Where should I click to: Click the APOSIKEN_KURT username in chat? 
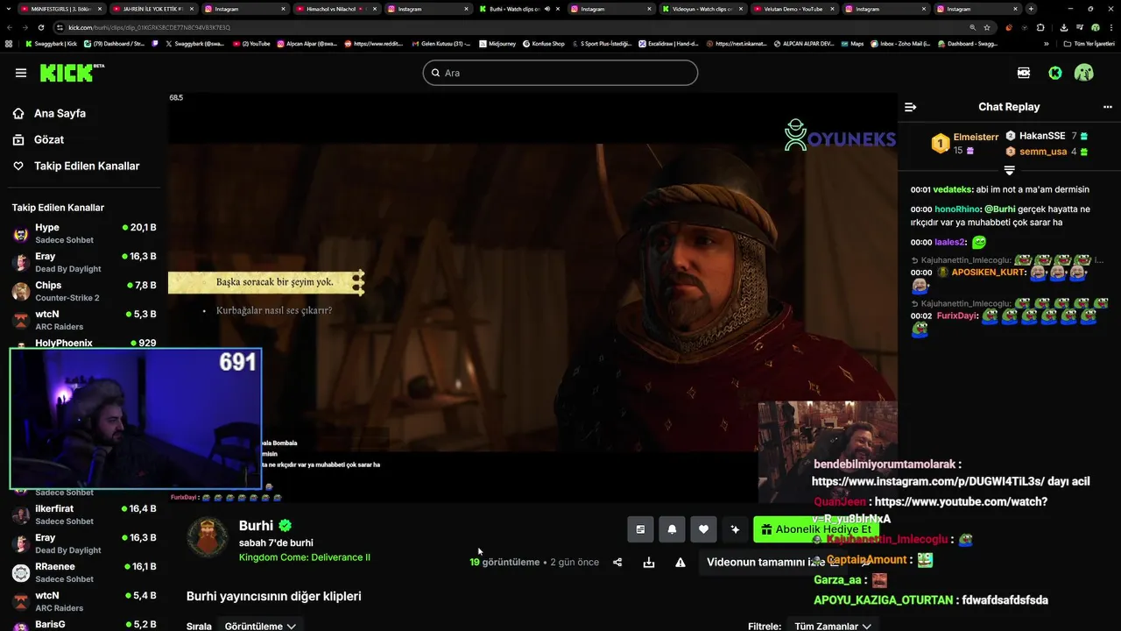coord(987,273)
